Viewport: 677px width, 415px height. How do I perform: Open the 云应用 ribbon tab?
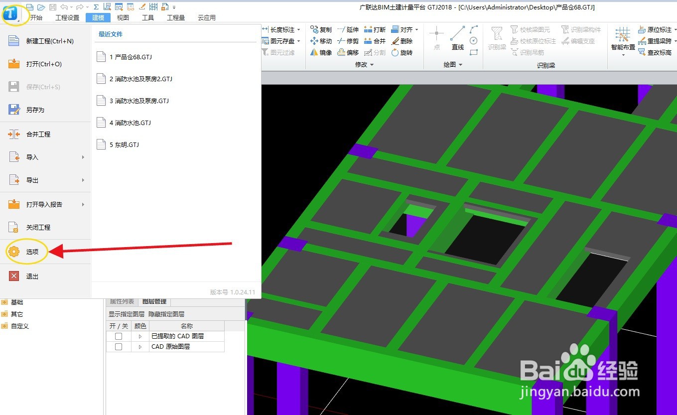[x=207, y=17]
